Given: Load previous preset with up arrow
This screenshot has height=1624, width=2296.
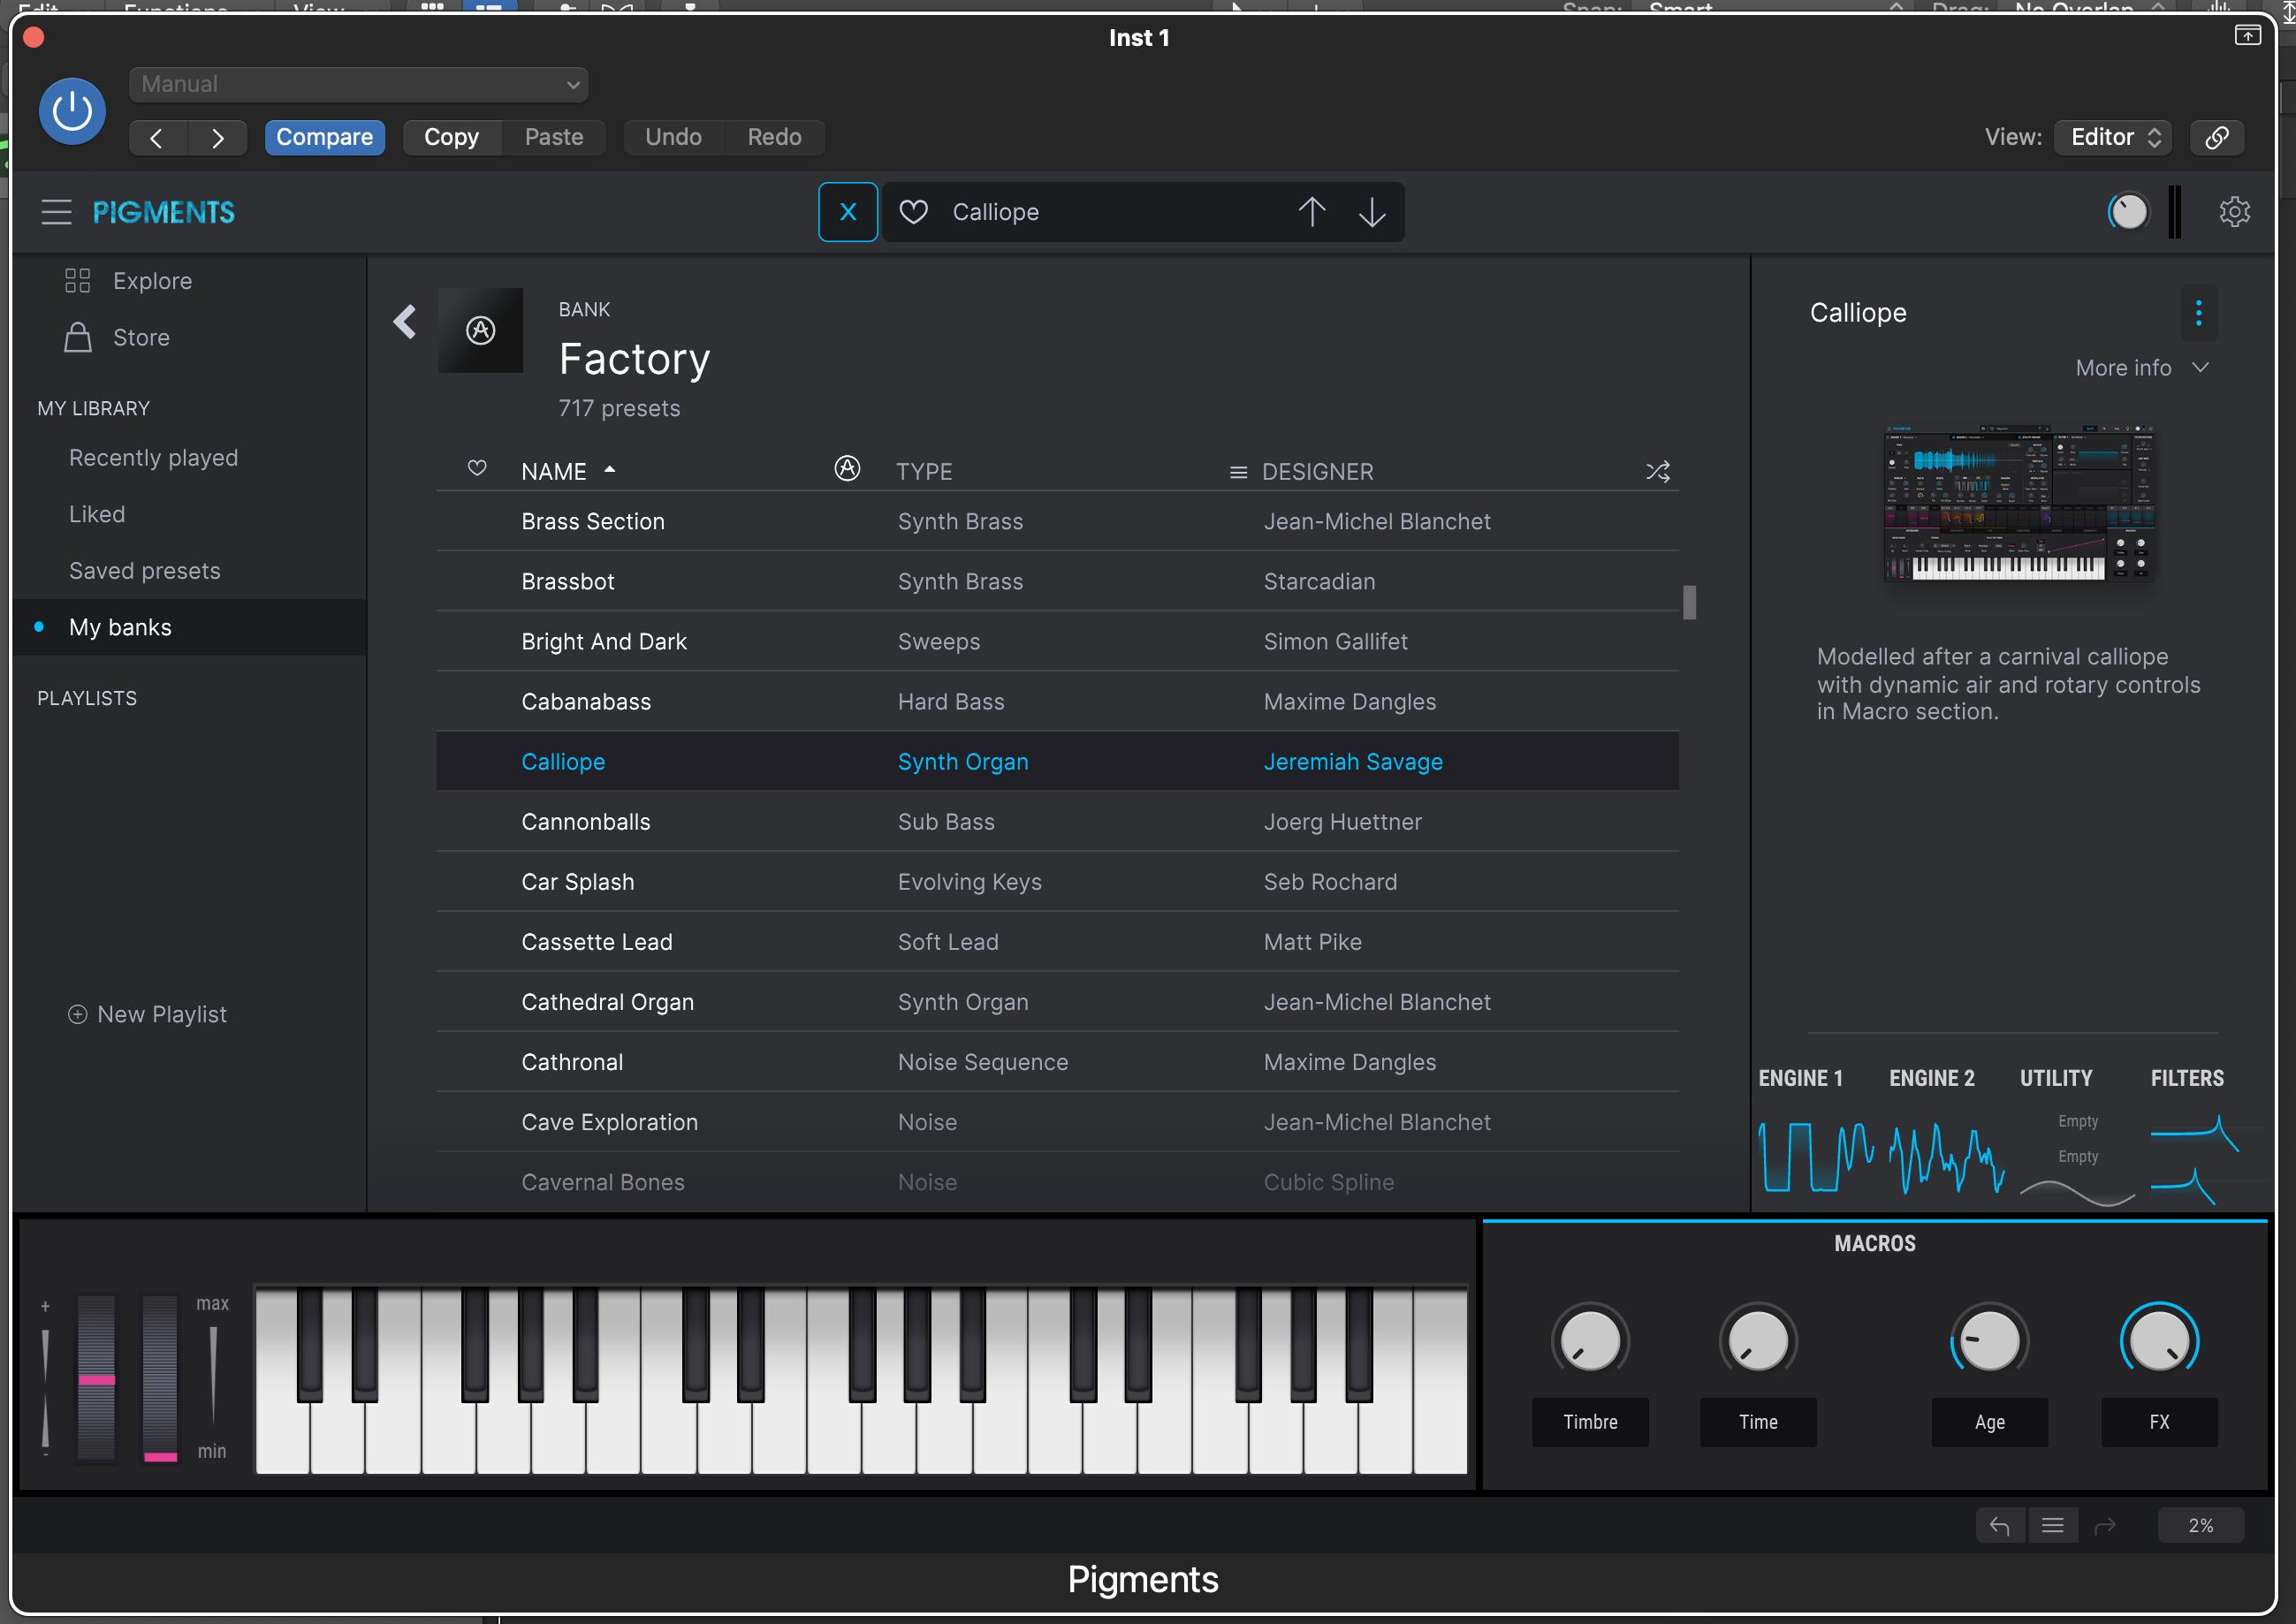Looking at the screenshot, I should 1311,212.
